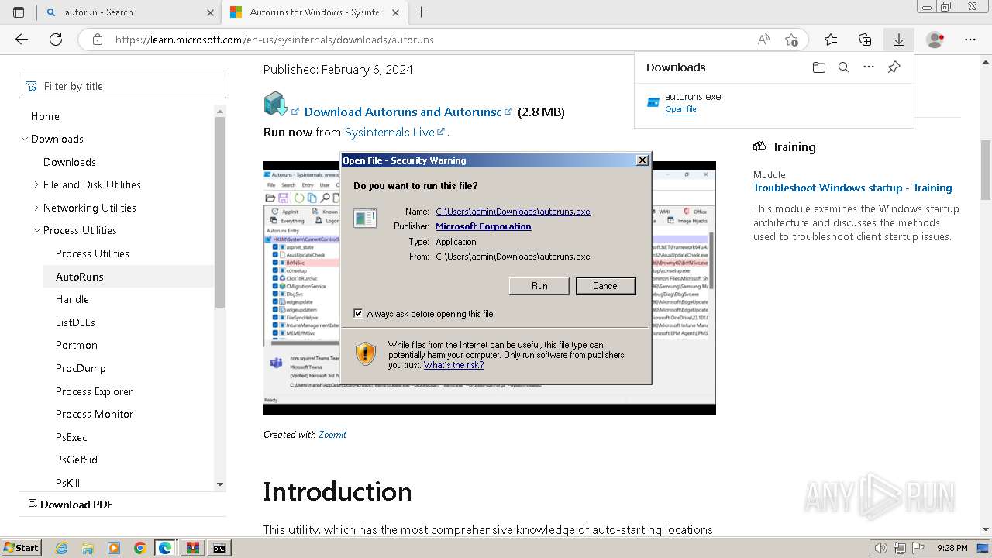Click the Start button

click(21, 548)
